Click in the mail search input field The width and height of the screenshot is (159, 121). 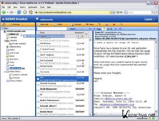[52, 29]
